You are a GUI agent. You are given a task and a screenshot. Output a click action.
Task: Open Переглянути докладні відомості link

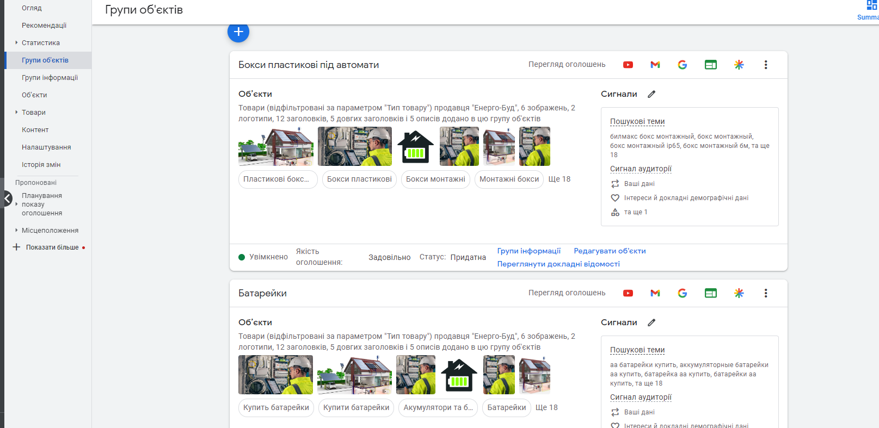[558, 264]
